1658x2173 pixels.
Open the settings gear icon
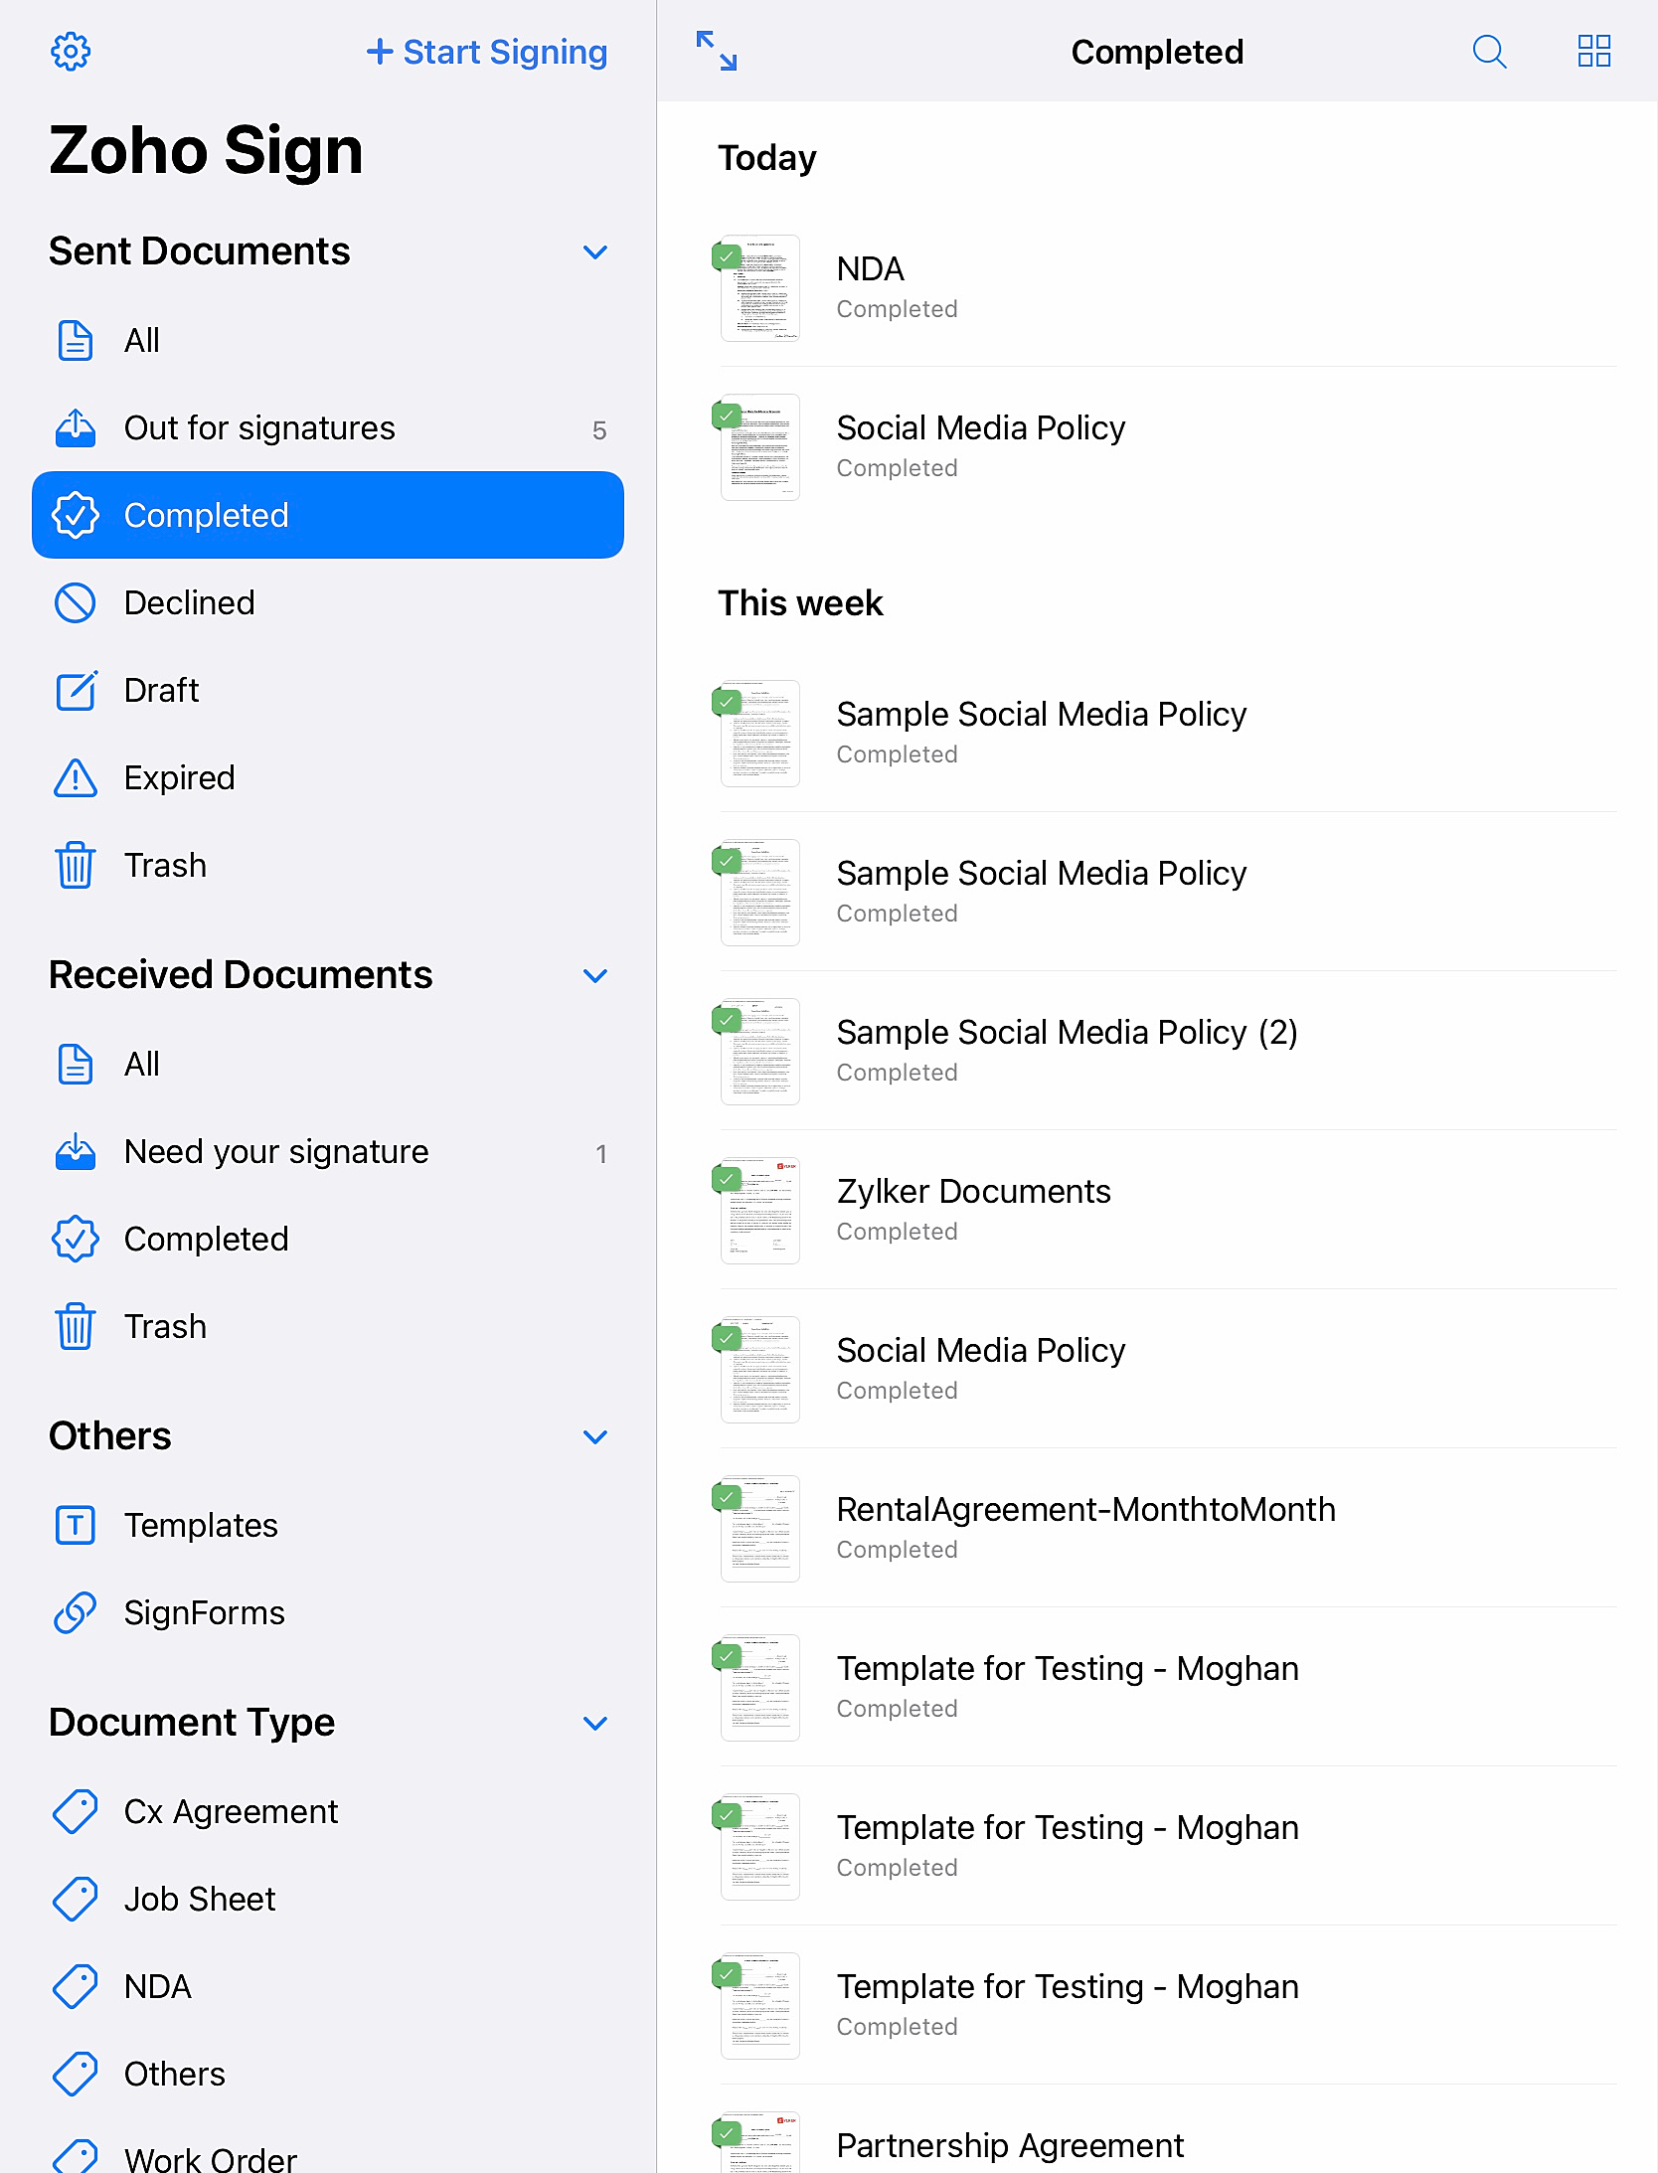[x=71, y=52]
